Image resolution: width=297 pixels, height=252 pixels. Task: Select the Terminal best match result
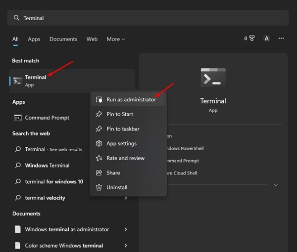72,81
